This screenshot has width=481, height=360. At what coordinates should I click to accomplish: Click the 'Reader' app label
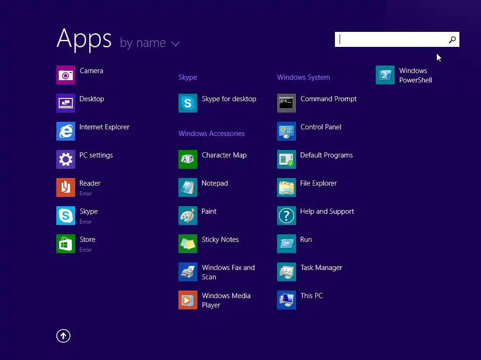point(90,183)
